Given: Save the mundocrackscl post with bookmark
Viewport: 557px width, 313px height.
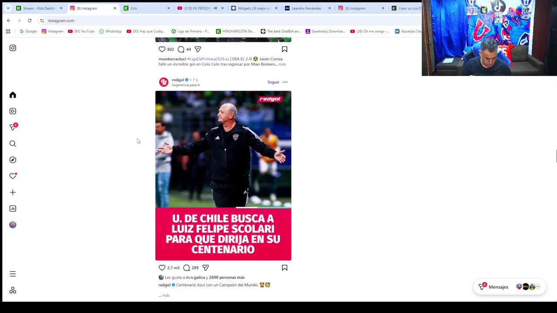Looking at the screenshot, I should pos(285,49).
